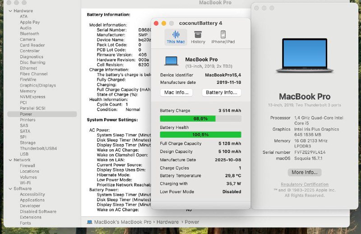
Task: Click the Device Identifier MacBookPro15,4
Action: coord(223,75)
